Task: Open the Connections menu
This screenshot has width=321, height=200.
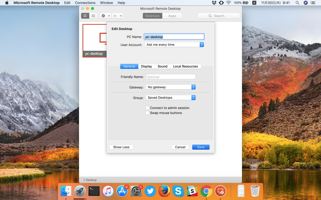Action: [85, 3]
